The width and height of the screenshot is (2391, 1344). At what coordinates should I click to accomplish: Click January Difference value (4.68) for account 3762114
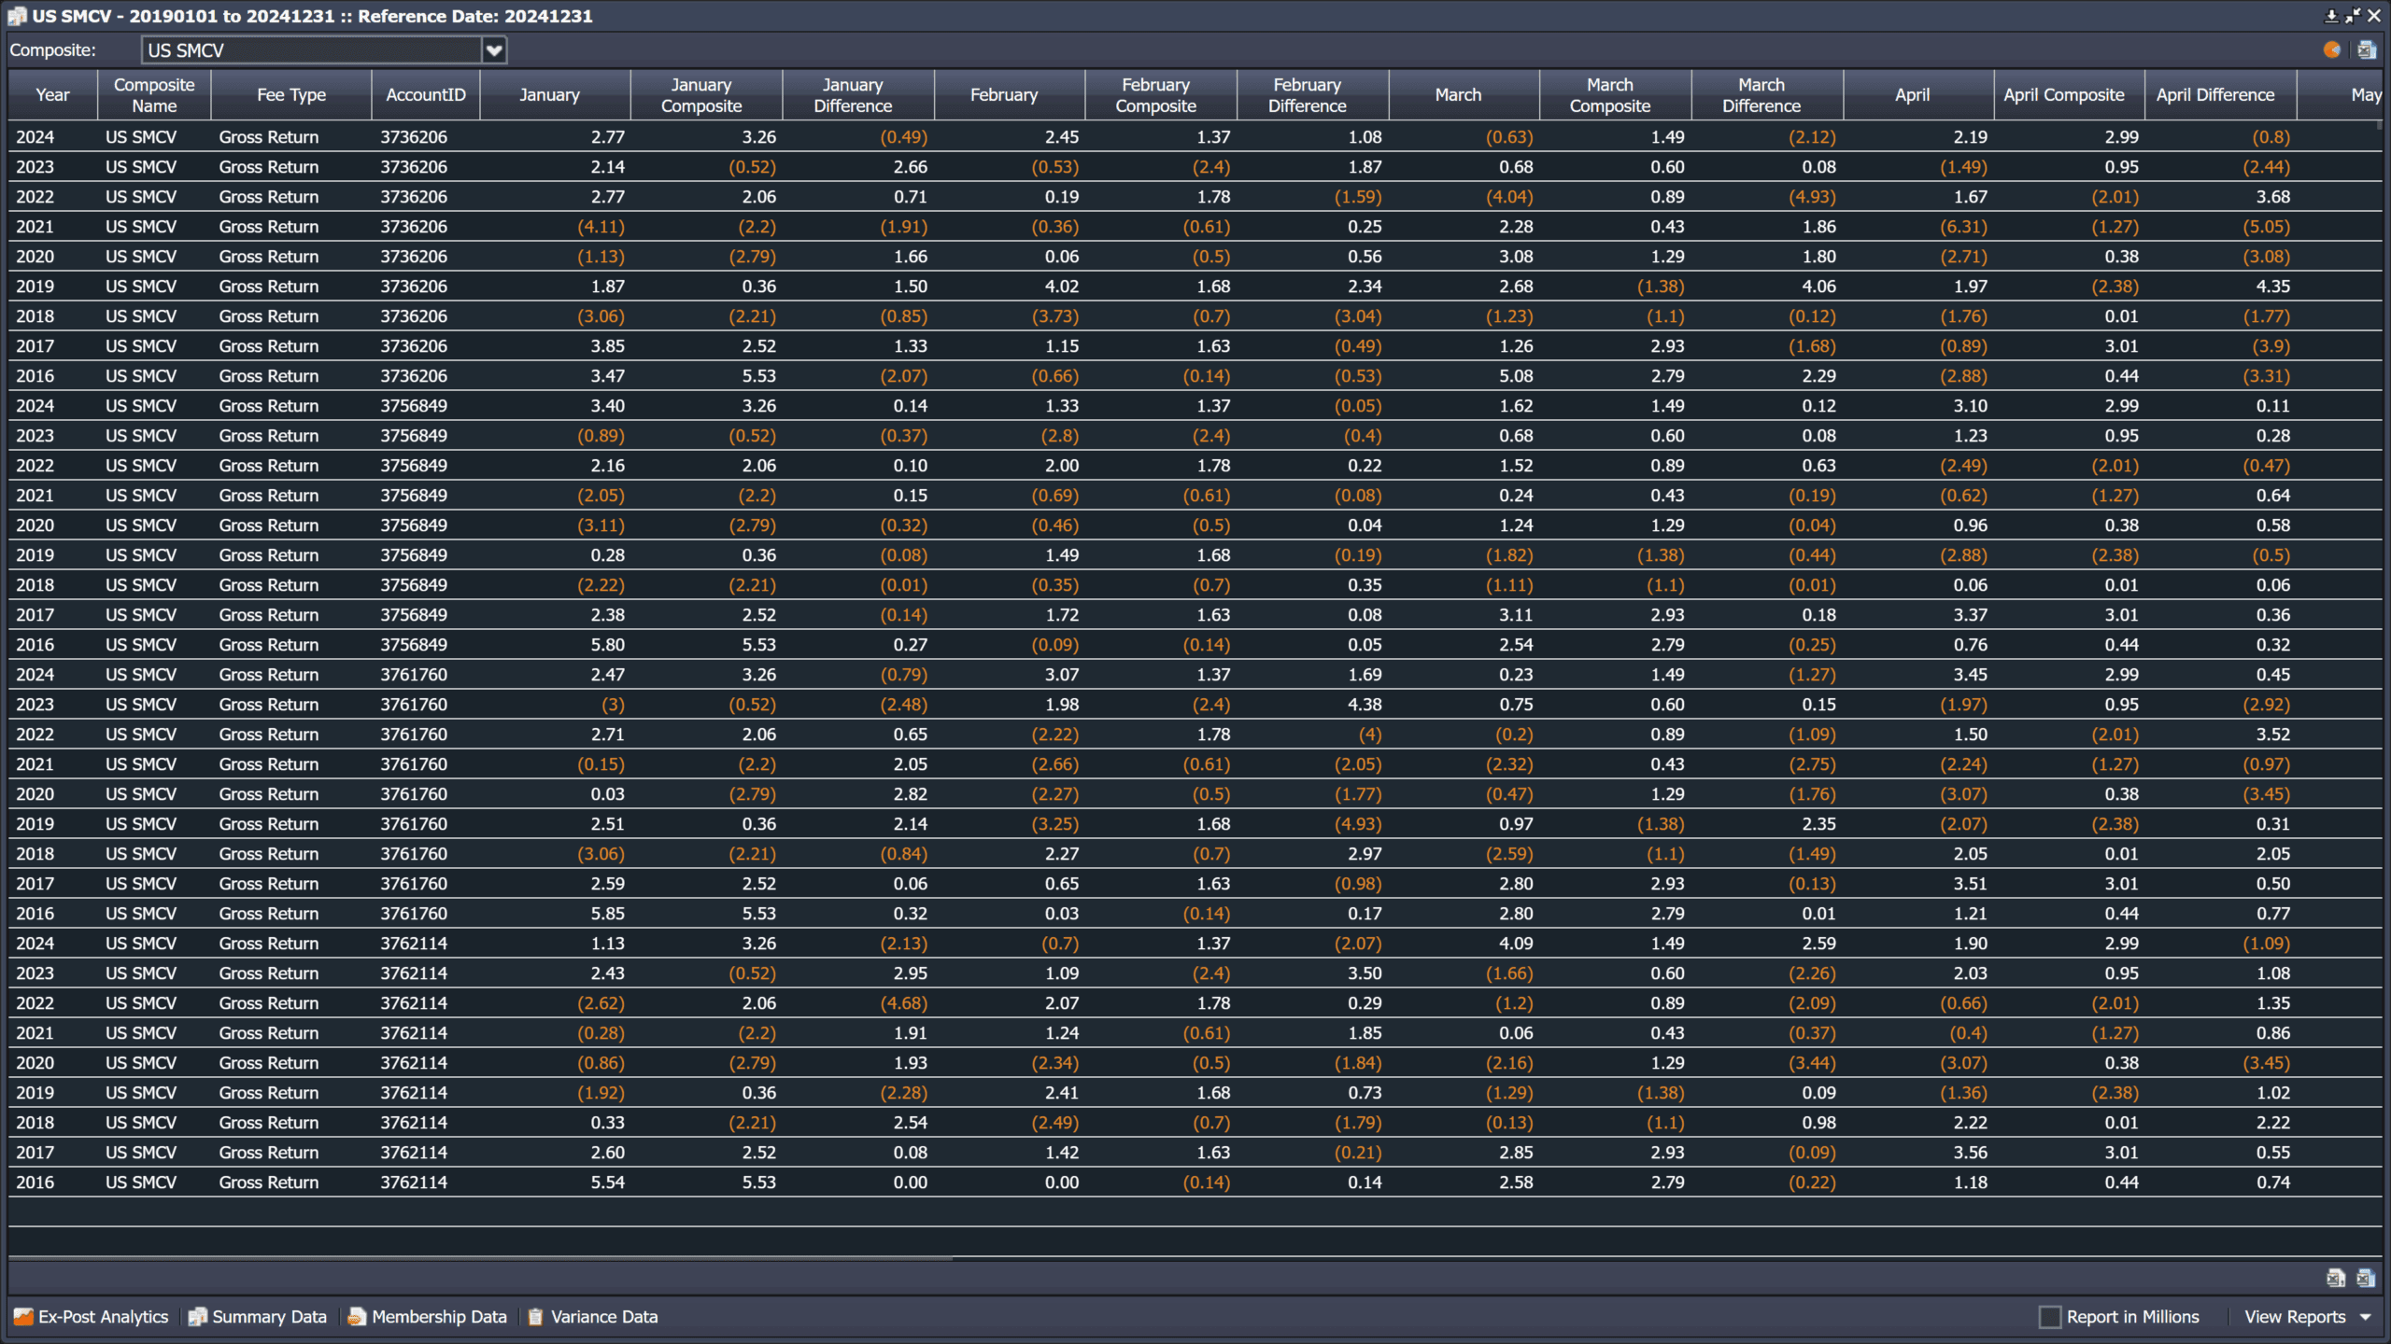903,1003
